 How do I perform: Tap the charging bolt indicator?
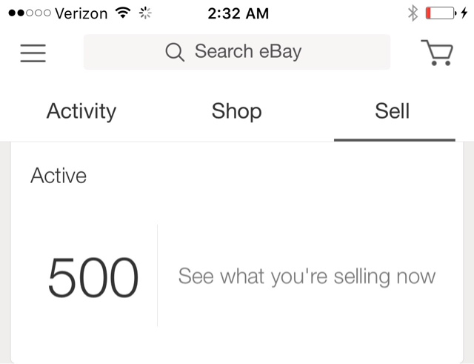[x=464, y=13]
